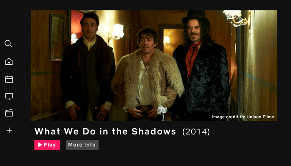The image size is (291, 166).
Task: Open search with the magnifying glass icon
Action: (x=9, y=44)
